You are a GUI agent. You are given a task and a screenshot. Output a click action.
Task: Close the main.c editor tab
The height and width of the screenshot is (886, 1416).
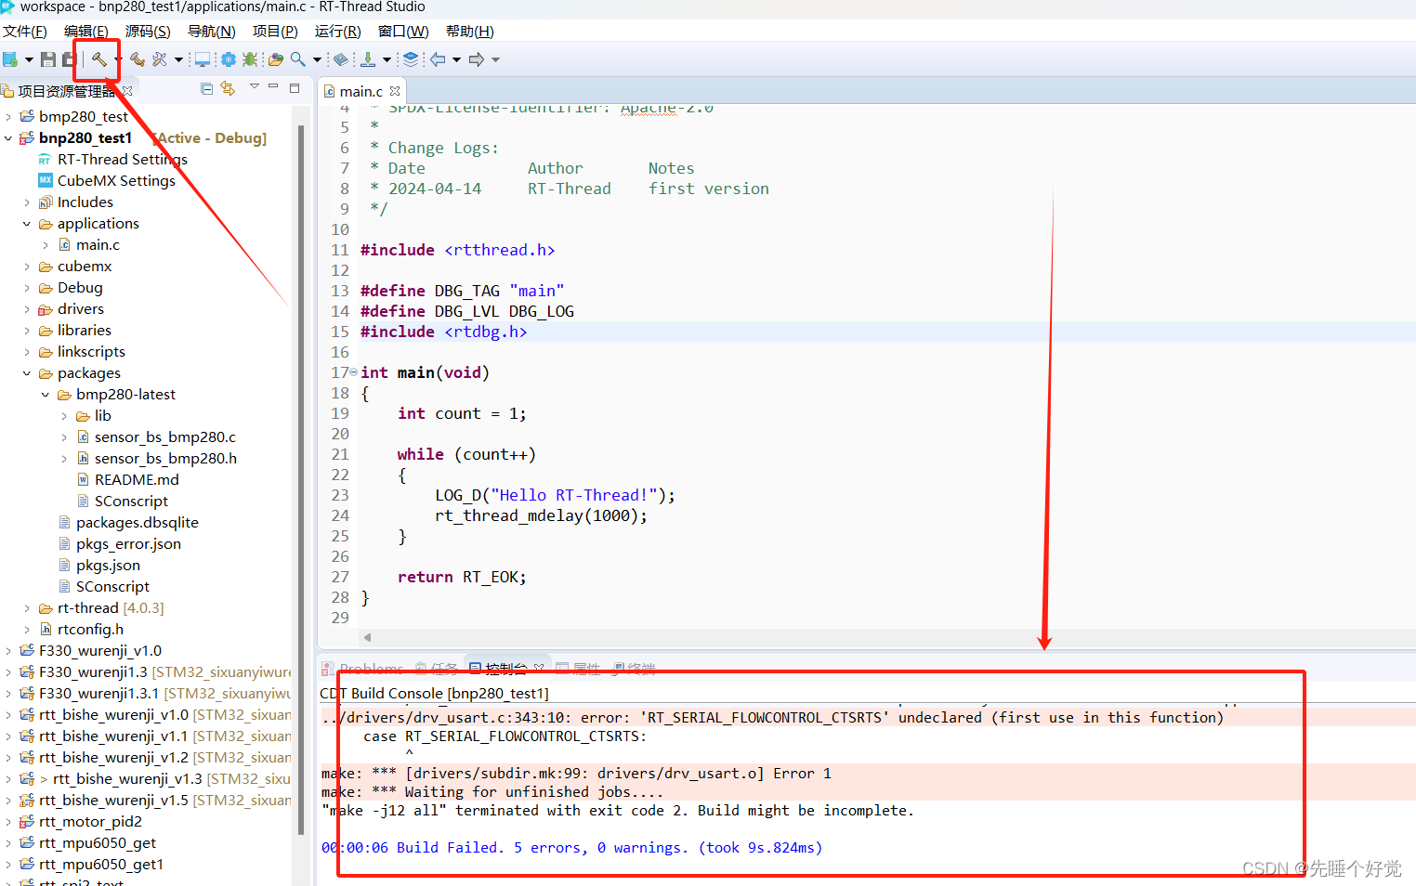click(395, 91)
